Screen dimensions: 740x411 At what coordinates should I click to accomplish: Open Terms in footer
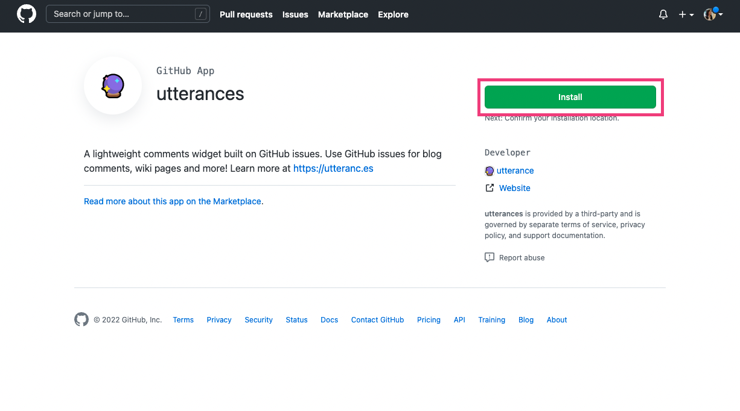point(183,320)
